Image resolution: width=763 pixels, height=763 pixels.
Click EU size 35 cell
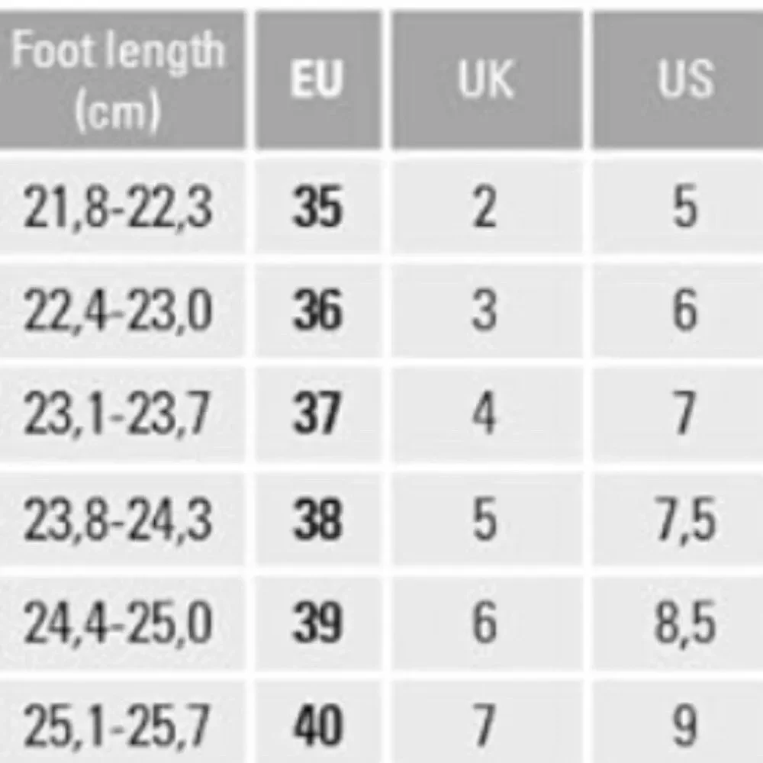[x=318, y=207]
